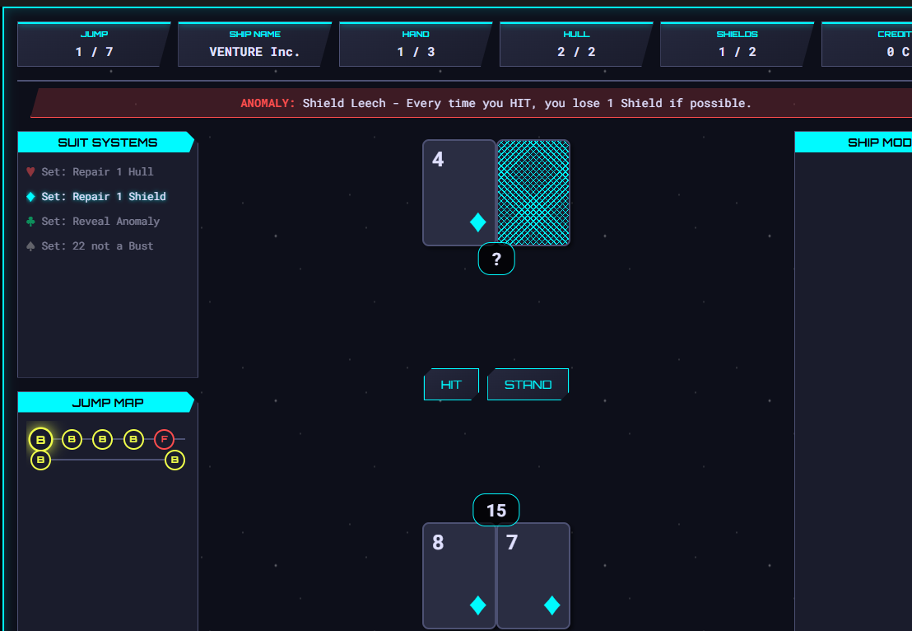Click the player's hand total 15 badge

pyautogui.click(x=496, y=510)
